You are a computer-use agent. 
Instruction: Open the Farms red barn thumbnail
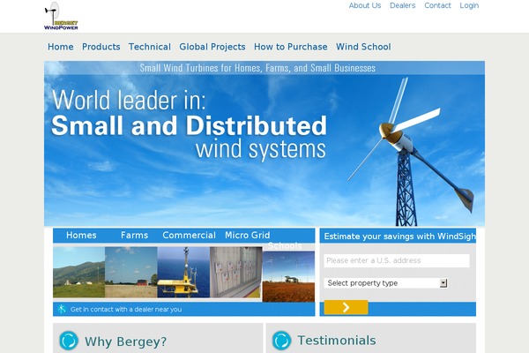[131, 272]
